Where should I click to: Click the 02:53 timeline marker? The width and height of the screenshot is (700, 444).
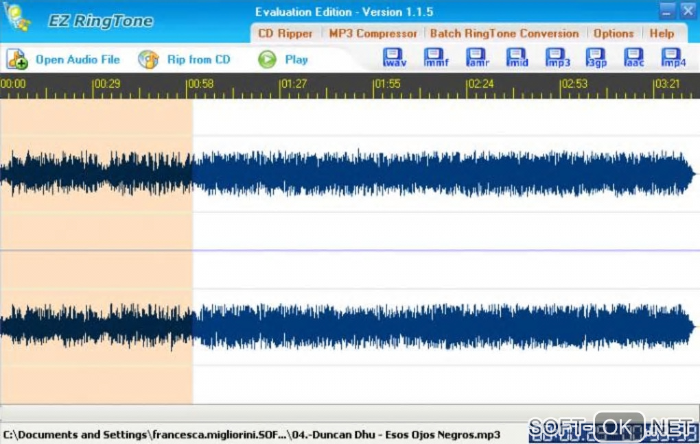574,84
